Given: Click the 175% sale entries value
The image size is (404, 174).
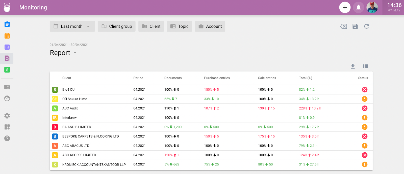Looking at the screenshot, I should click(266, 136).
